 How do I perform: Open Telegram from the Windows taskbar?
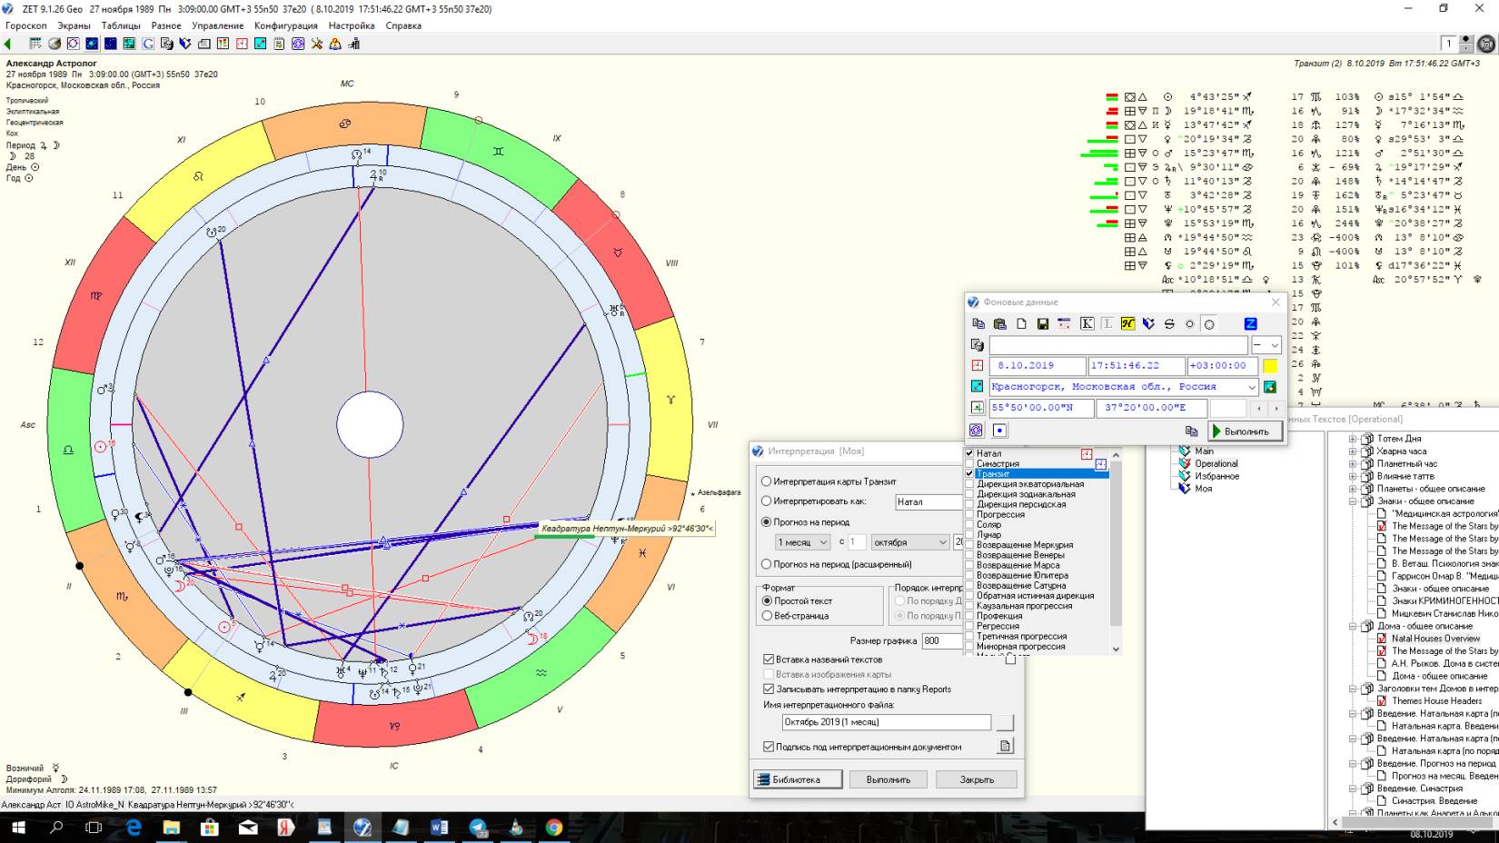click(x=478, y=828)
